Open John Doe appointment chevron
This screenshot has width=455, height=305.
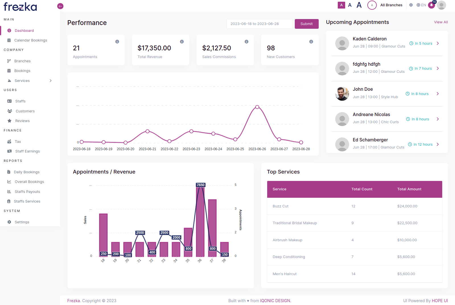438,94
